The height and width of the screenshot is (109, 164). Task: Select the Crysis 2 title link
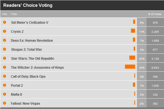(17, 31)
